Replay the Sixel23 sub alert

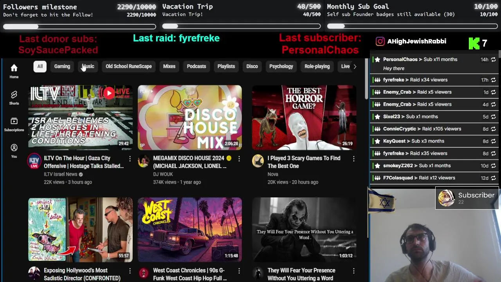click(x=493, y=117)
